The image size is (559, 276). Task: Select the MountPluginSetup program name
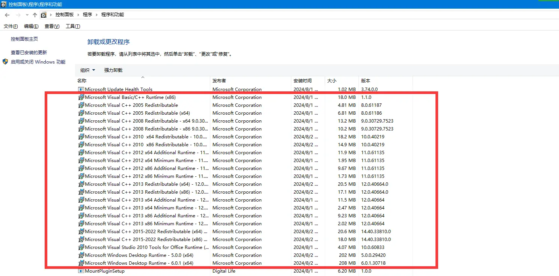click(x=105, y=271)
